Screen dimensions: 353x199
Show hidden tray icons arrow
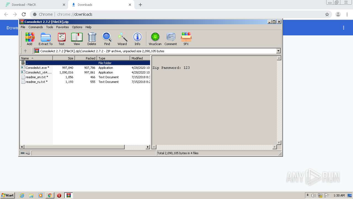tap(307, 195)
